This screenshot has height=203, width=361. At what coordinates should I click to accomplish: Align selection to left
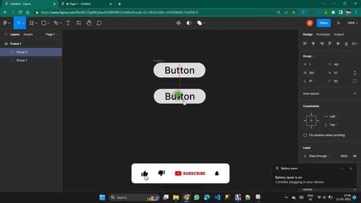click(x=305, y=43)
